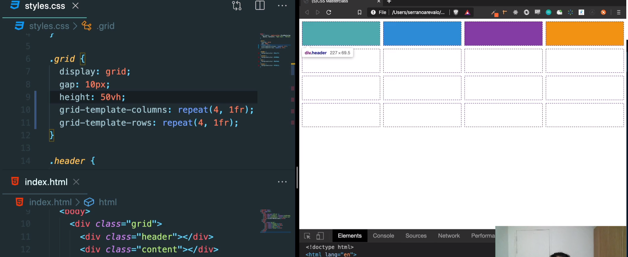
Task: Click the white folder extension icon
Action: point(559,12)
